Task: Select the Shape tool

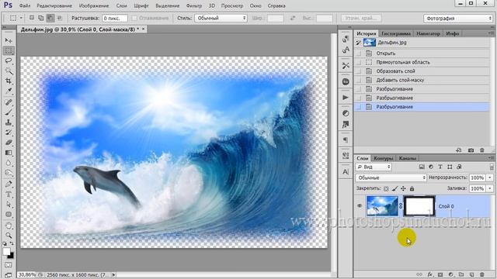Action: (x=9, y=214)
